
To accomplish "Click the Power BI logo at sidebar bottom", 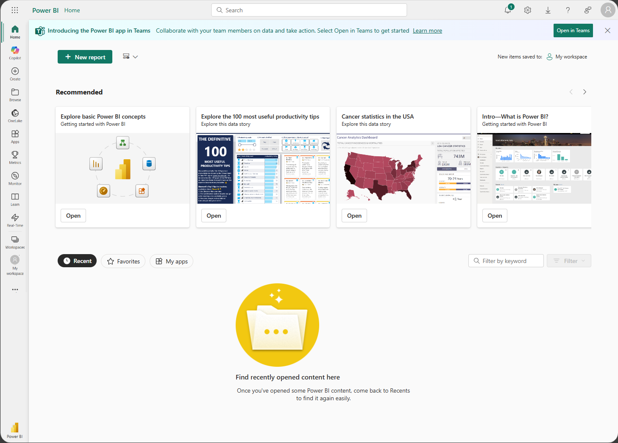I will click(15, 430).
